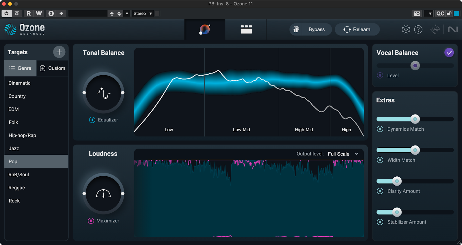The image size is (462, 245).
Task: Click the Clarity Amount slider handle
Action: (397, 181)
